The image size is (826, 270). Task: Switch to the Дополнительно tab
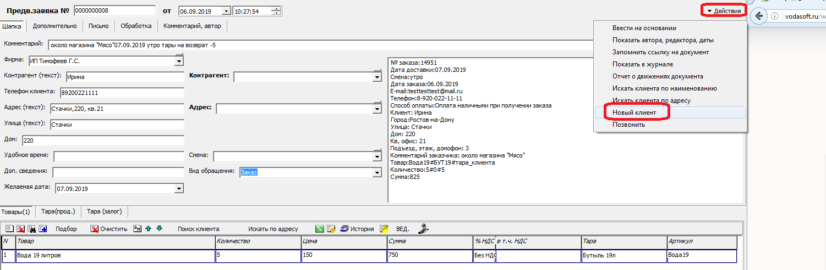click(54, 26)
